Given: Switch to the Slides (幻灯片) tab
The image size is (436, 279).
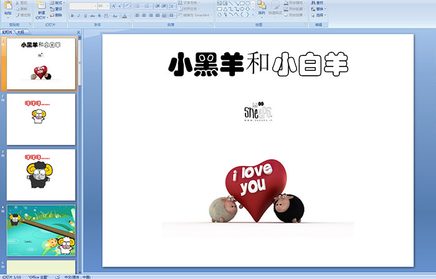Looking at the screenshot, I should coord(7,32).
